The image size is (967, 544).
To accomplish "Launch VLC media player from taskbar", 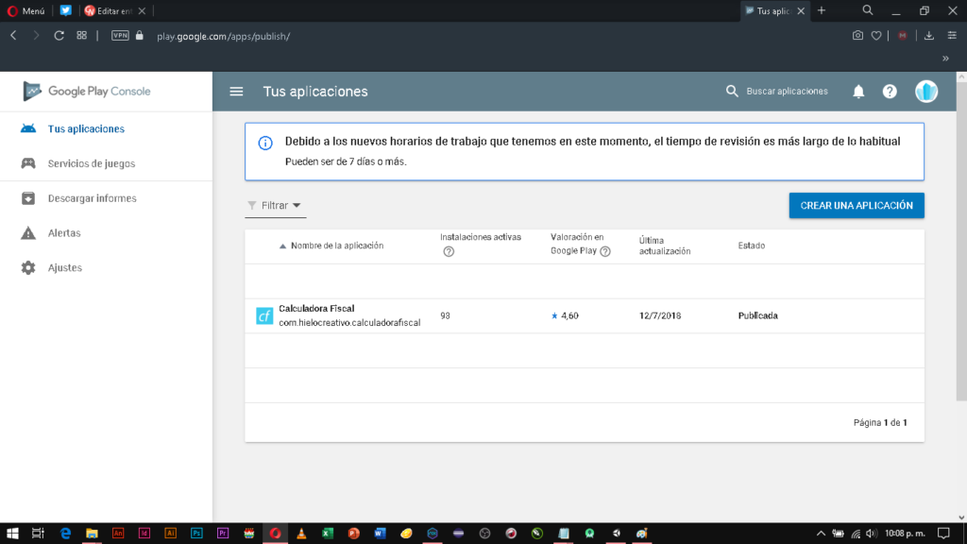I will [301, 534].
